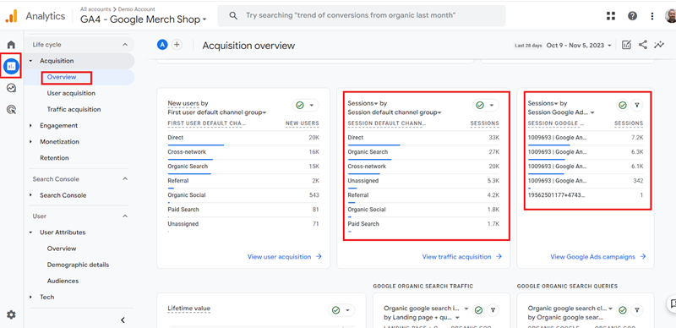Click the Customize report pencil icon
This screenshot has width=676, height=328.
click(x=626, y=45)
